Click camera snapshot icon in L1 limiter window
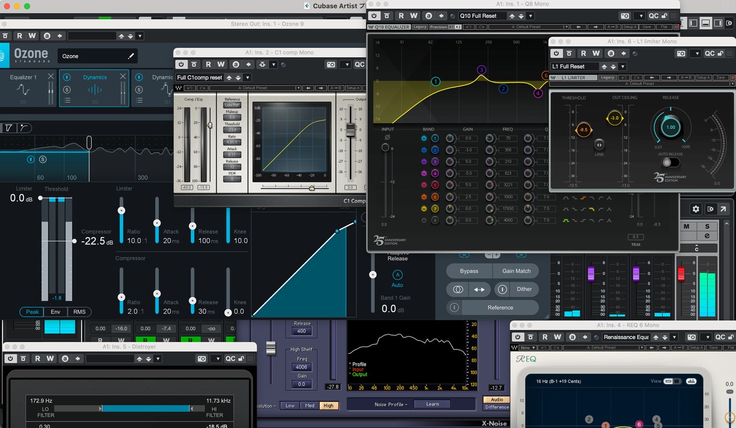Image resolution: width=736 pixels, height=428 pixels. (681, 53)
